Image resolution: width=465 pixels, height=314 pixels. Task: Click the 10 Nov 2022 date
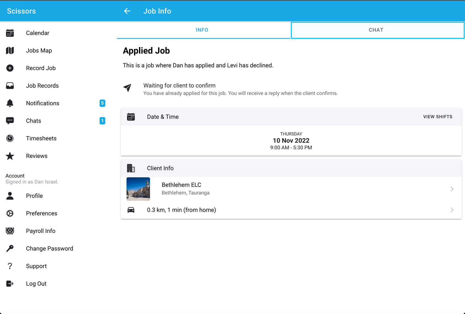tap(291, 141)
